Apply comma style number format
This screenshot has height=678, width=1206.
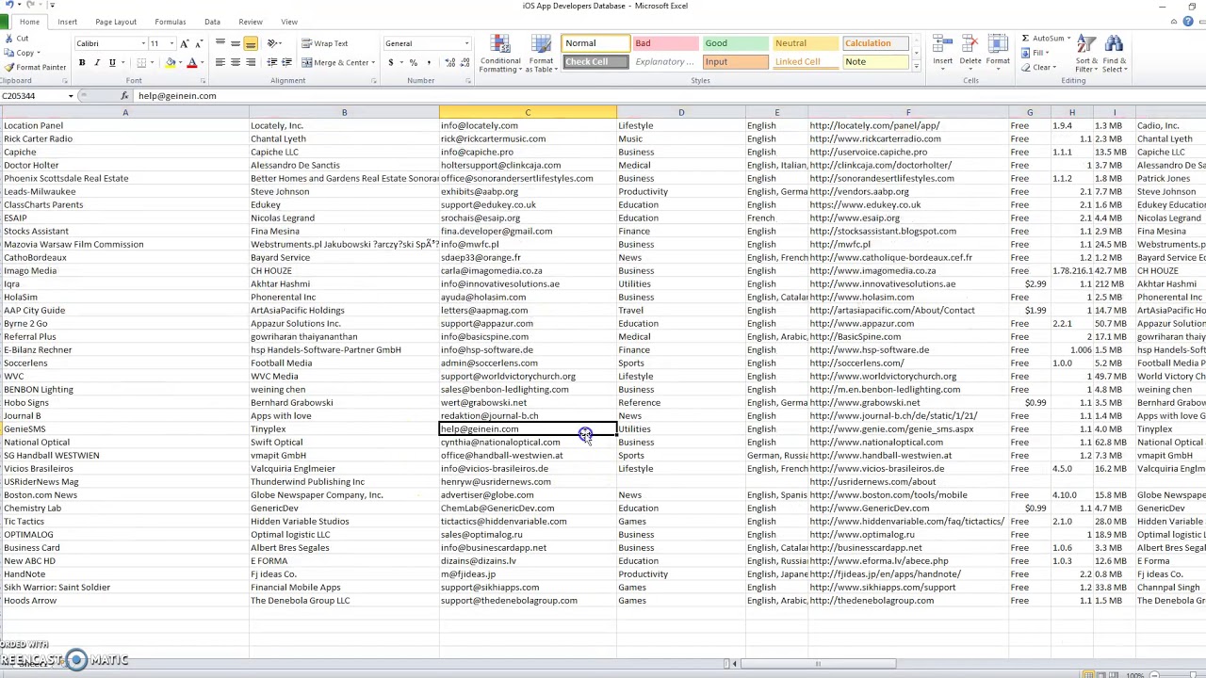[x=428, y=62]
